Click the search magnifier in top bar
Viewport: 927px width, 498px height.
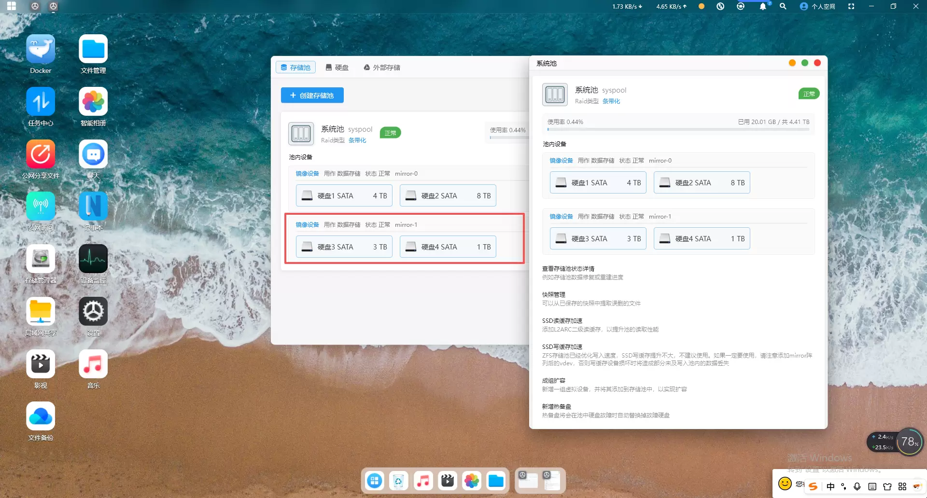pos(783,6)
